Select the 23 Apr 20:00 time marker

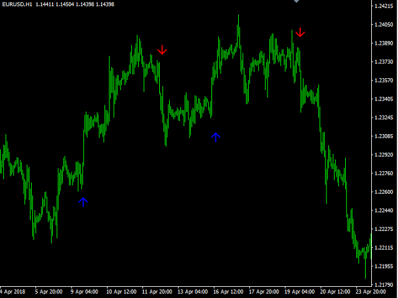pyautogui.click(x=373, y=291)
